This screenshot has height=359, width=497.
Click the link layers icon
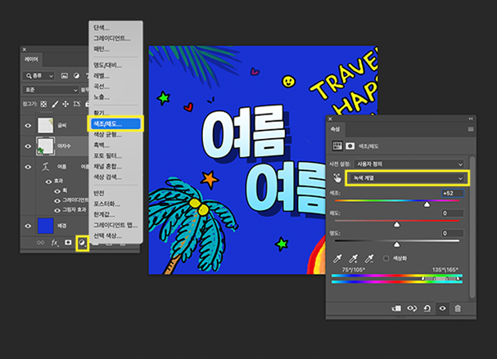point(41,243)
